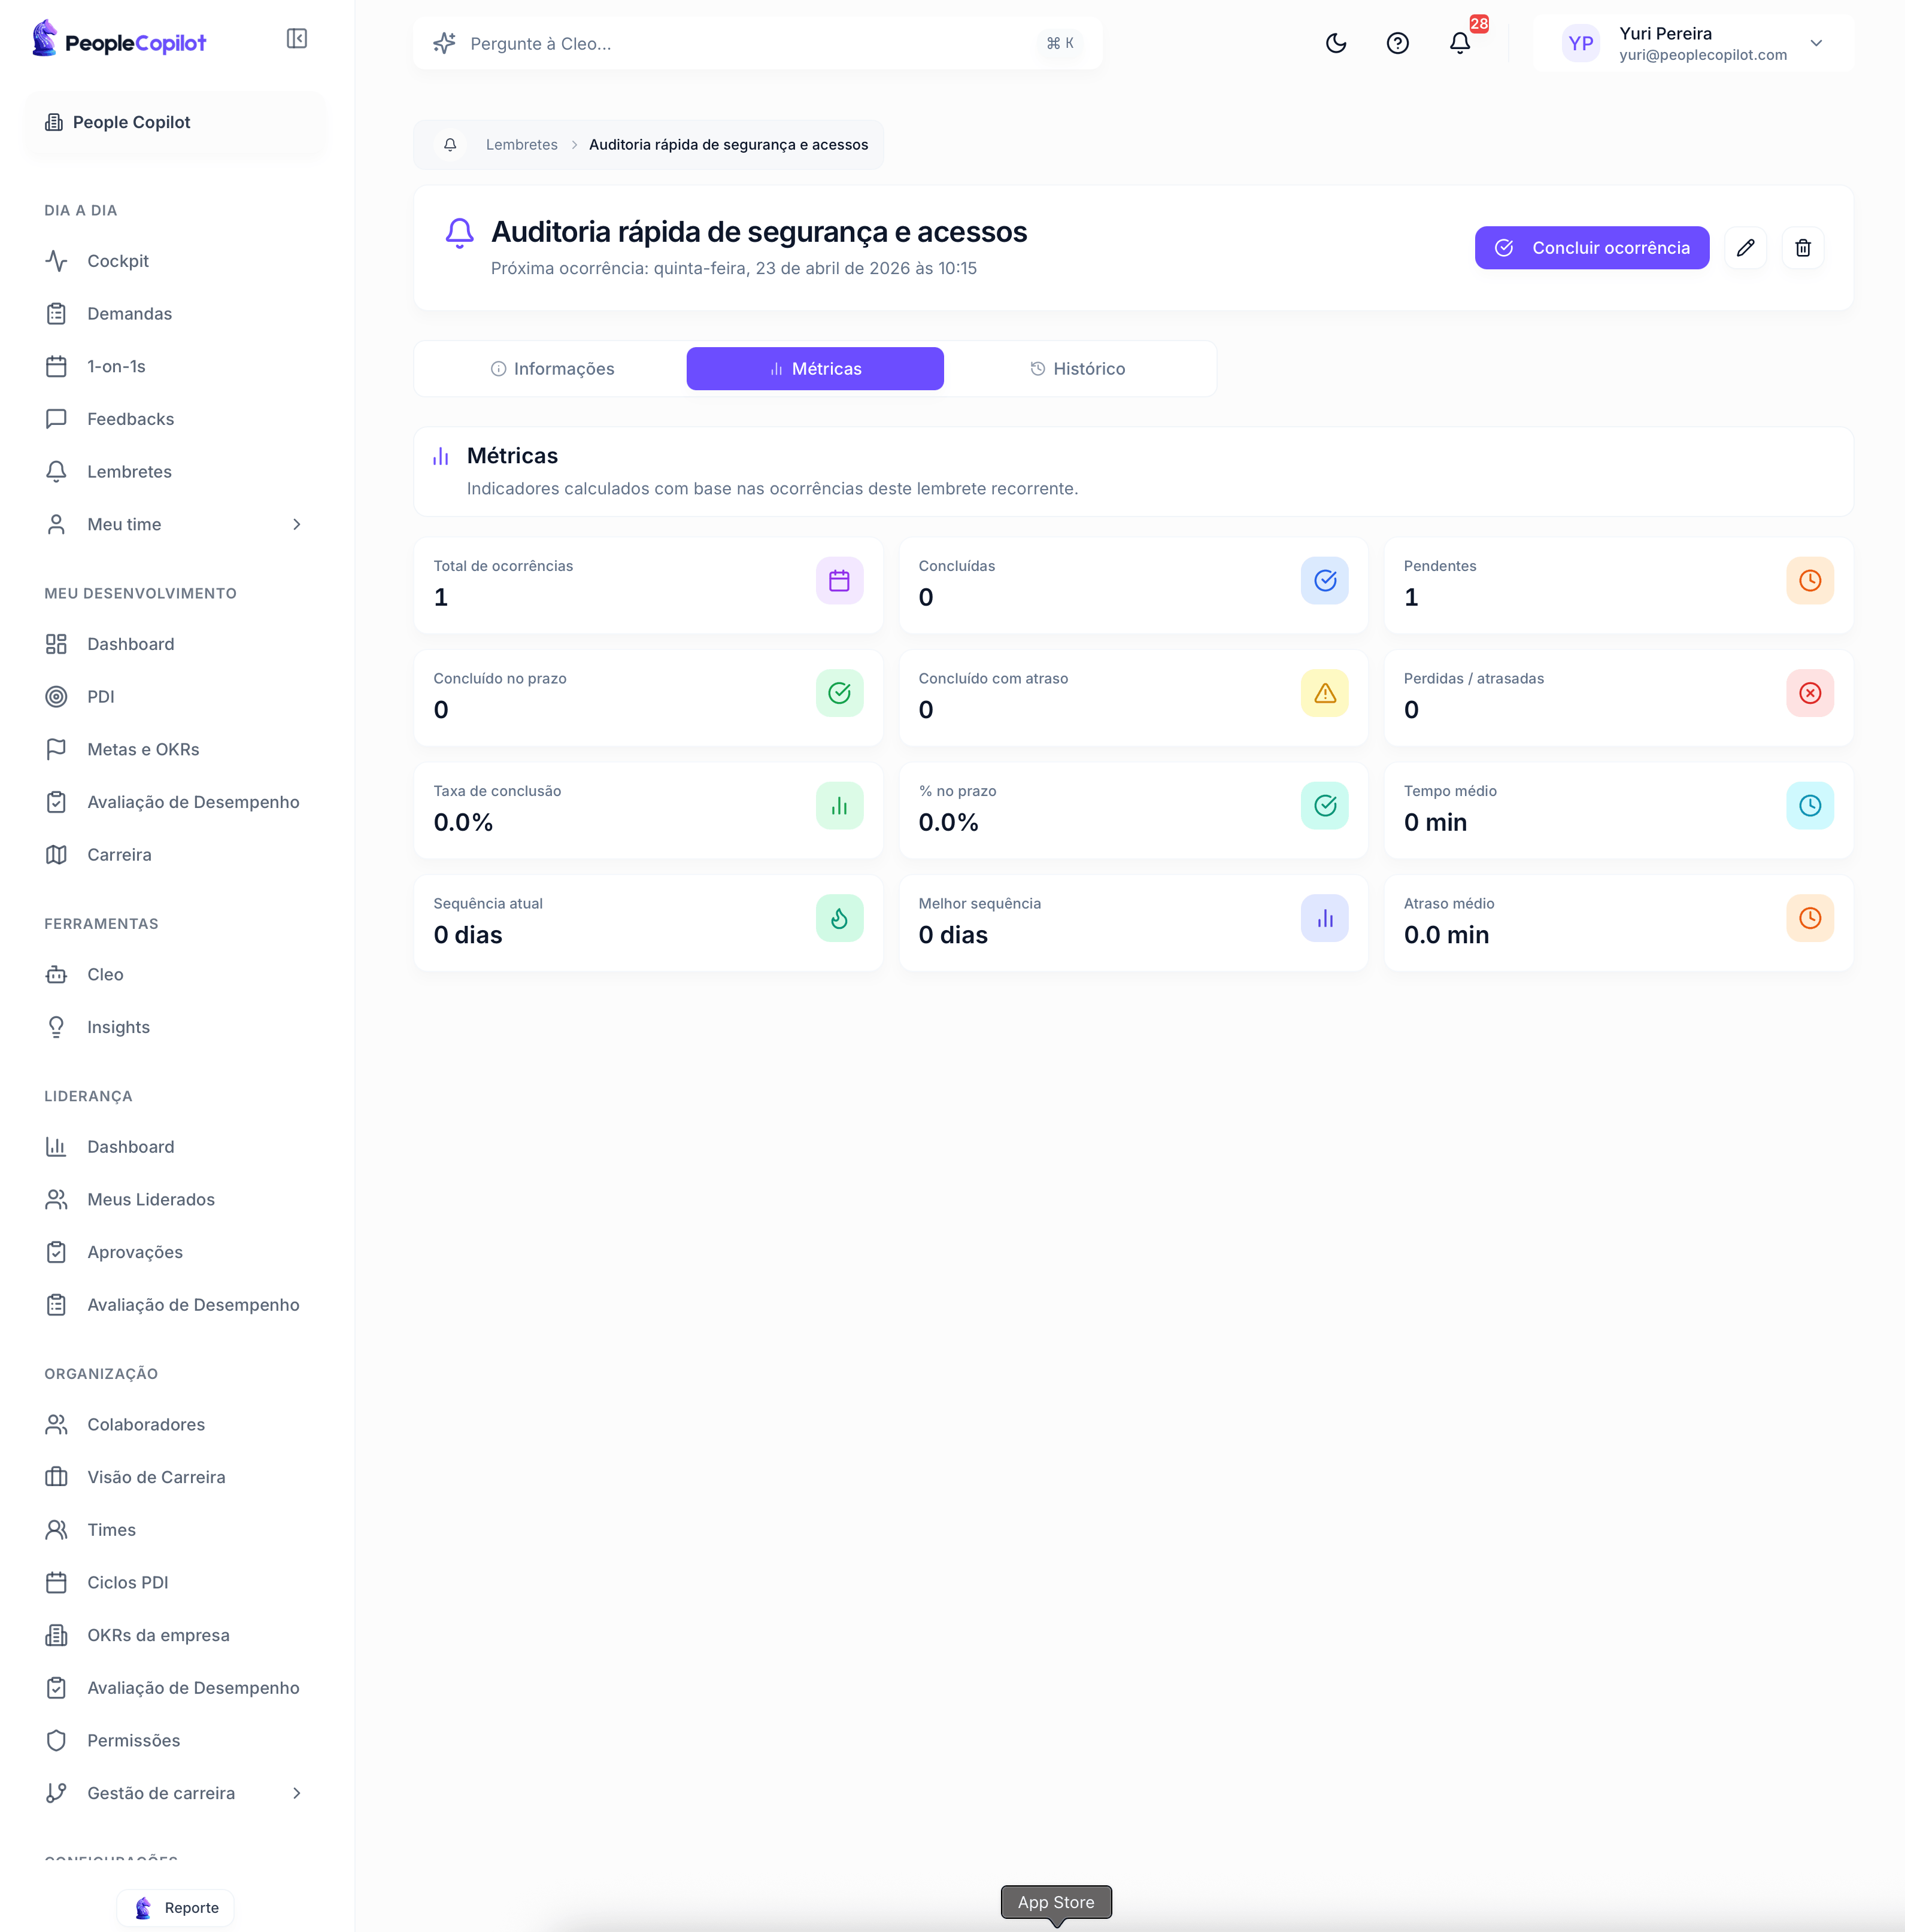Click the YP avatar
Screen dimensions: 1905x1932
[x=1580, y=43]
